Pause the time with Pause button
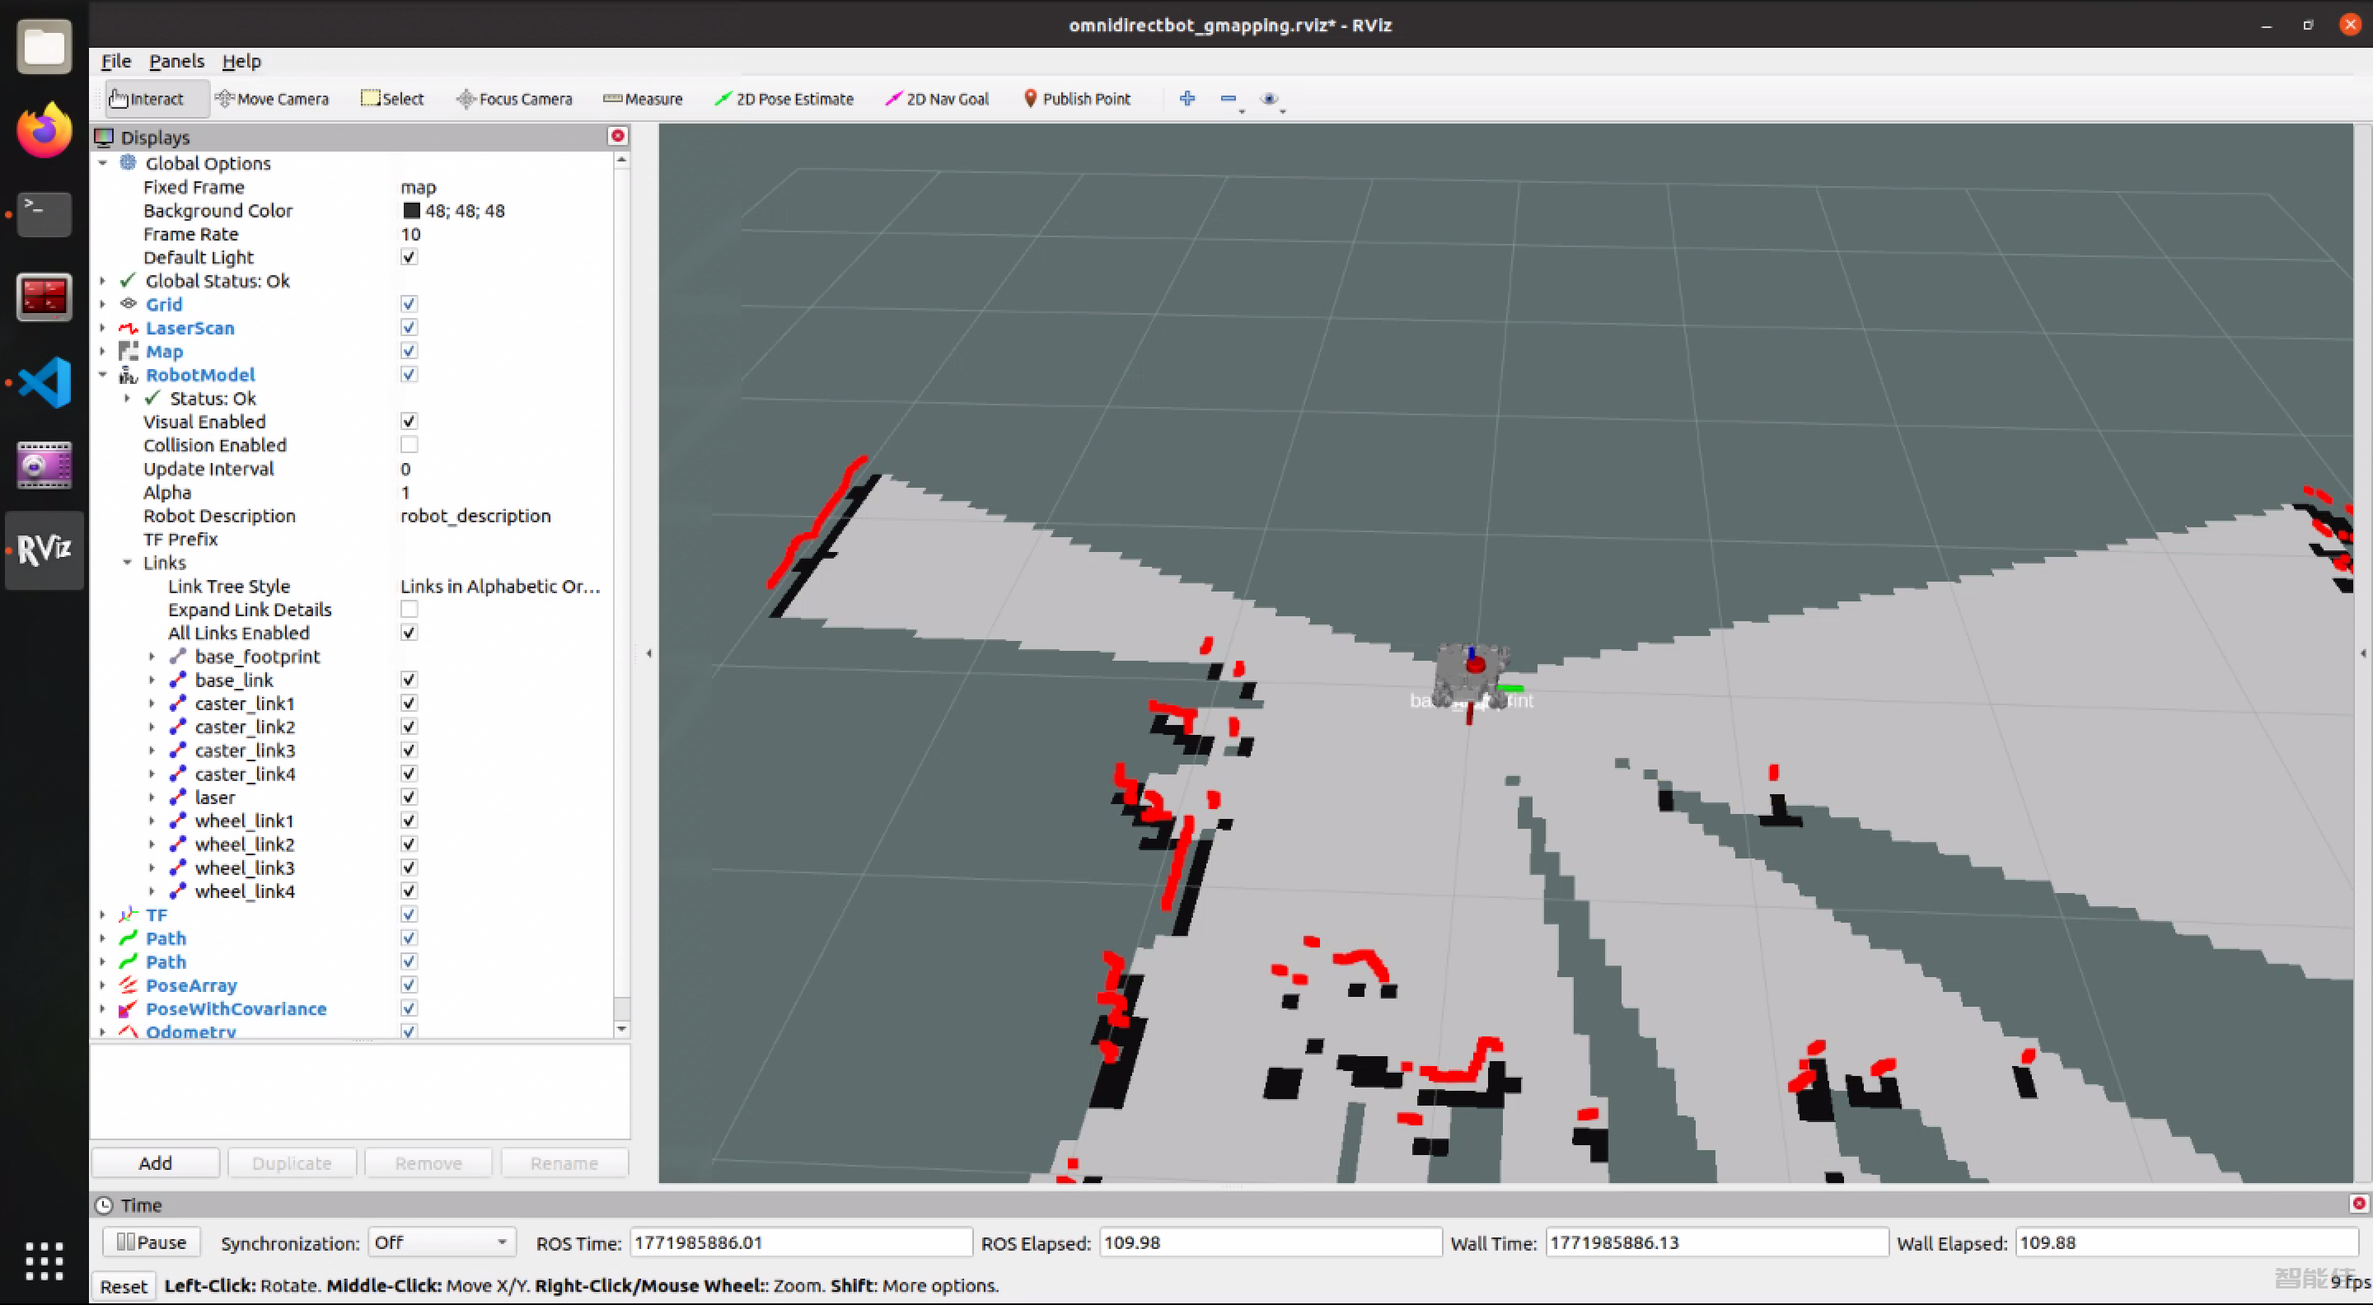Image resolution: width=2373 pixels, height=1305 pixels. [150, 1242]
